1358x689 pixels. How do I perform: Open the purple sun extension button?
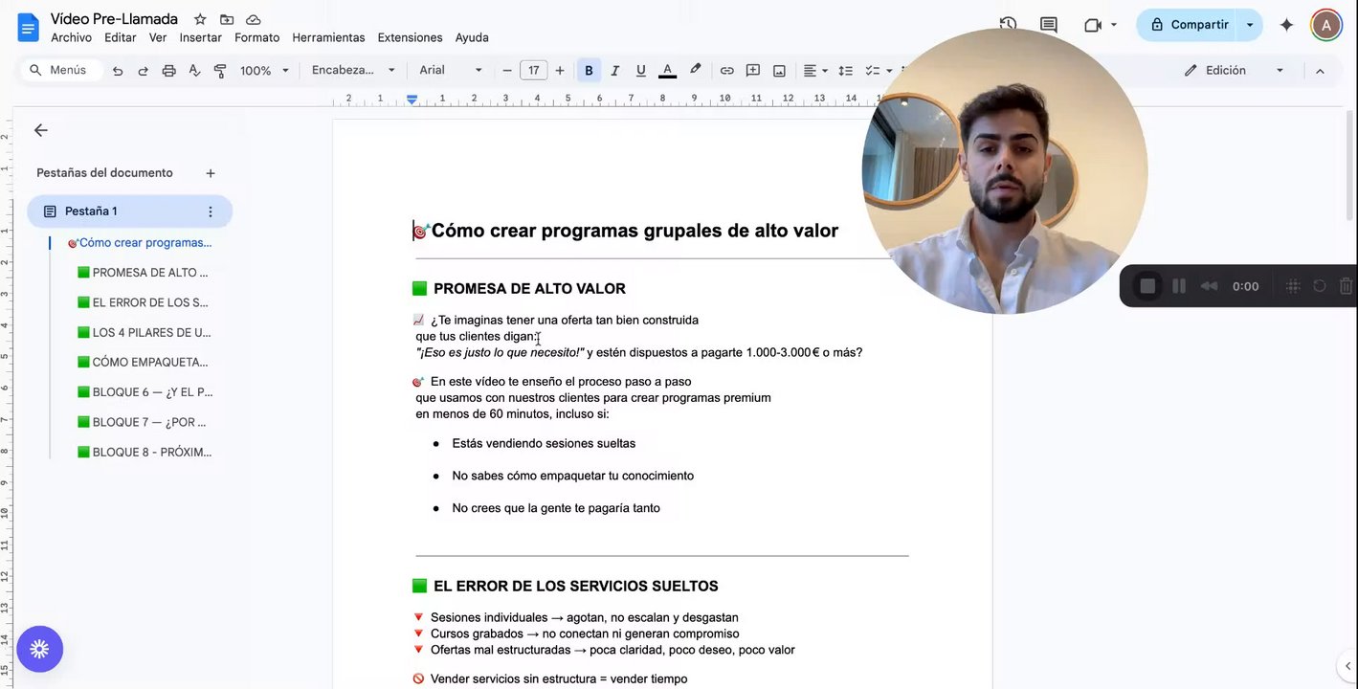(39, 650)
